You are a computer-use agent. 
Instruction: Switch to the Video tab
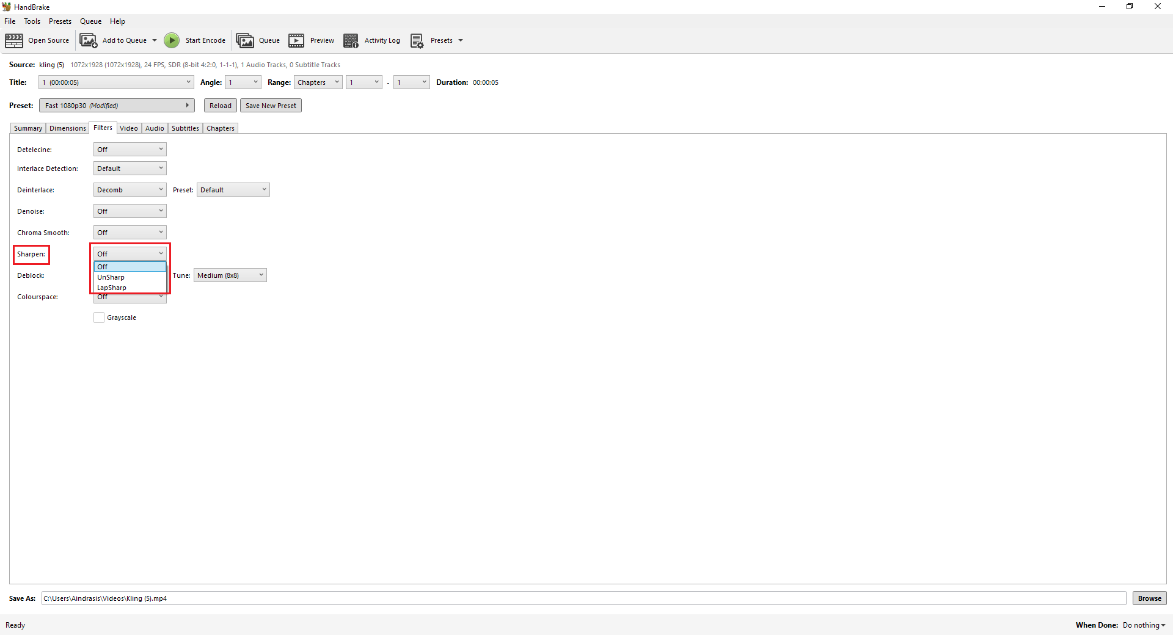129,128
